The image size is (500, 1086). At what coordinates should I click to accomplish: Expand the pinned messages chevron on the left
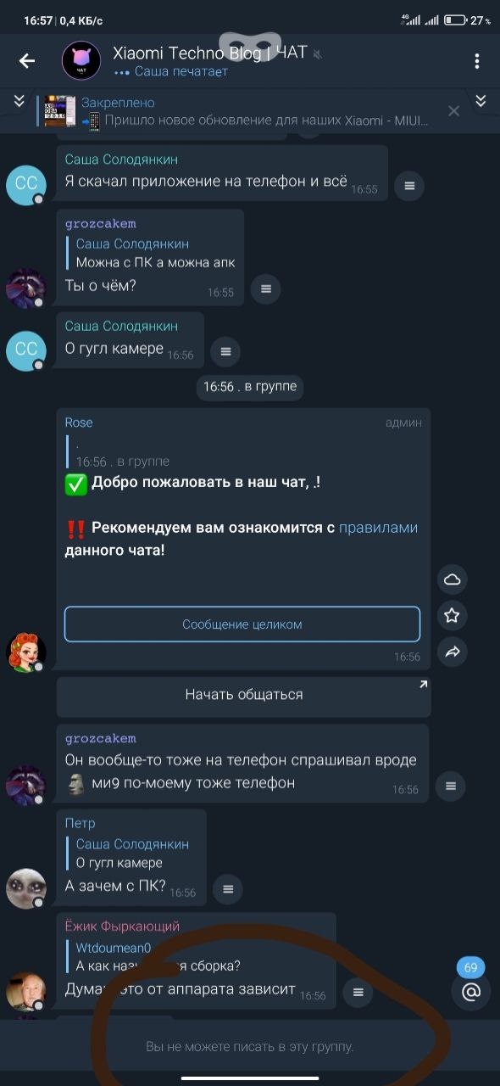point(19,102)
